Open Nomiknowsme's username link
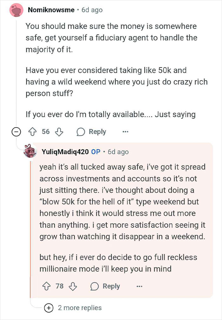Image resolution: width=222 pixels, height=320 pixels. click(x=52, y=10)
